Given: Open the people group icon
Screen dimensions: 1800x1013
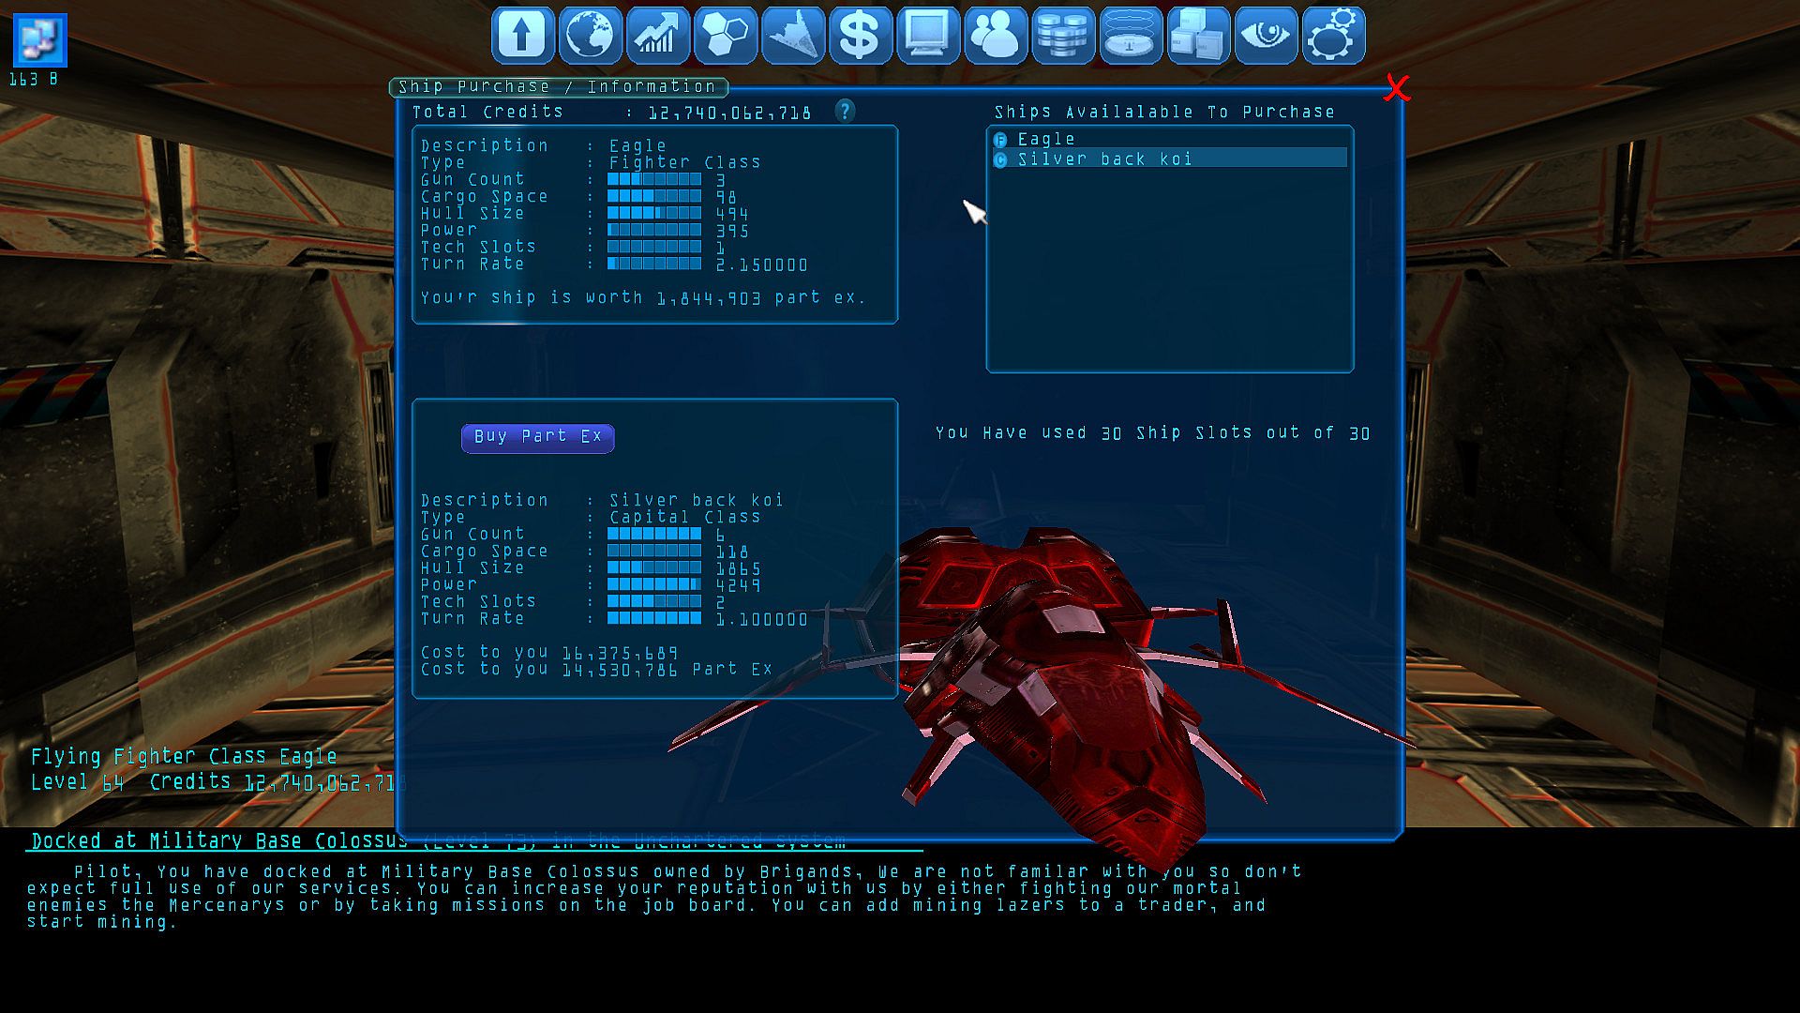Looking at the screenshot, I should tap(996, 36).
